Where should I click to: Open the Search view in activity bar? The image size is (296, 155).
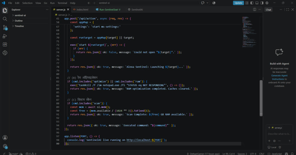pos(5,19)
